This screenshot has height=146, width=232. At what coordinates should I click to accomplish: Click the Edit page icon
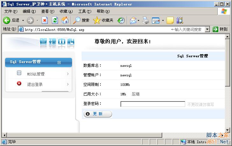pyautogui.click(x=156, y=20)
